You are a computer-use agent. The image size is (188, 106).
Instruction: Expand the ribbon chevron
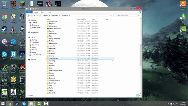[x=137, y=12]
